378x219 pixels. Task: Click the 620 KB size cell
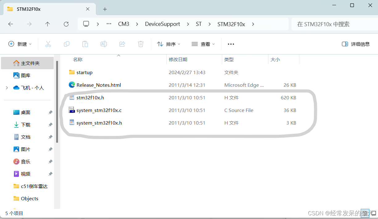[289, 98]
